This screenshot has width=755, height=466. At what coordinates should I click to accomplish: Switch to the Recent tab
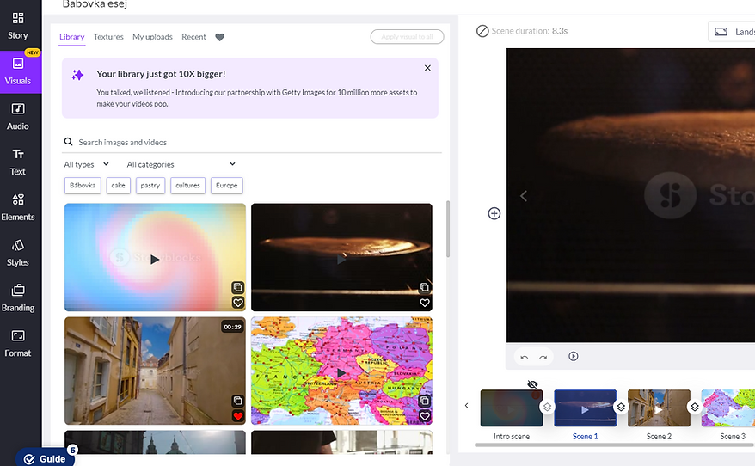coord(193,37)
